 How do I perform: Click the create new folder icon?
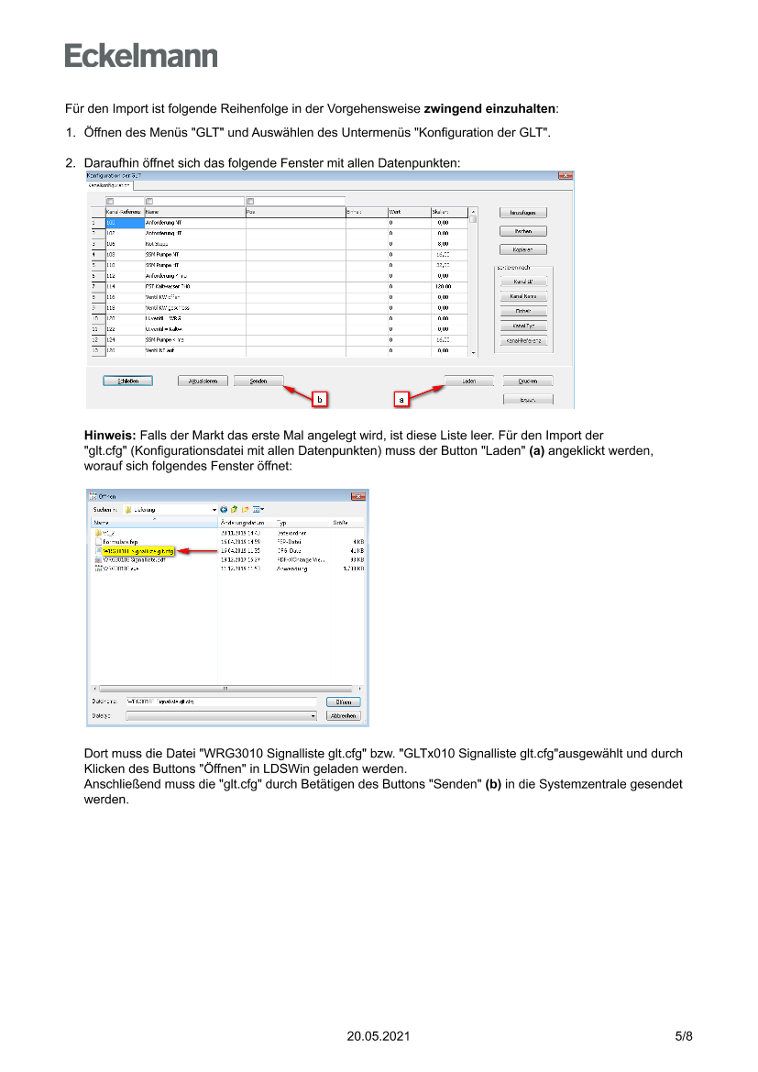(x=245, y=509)
